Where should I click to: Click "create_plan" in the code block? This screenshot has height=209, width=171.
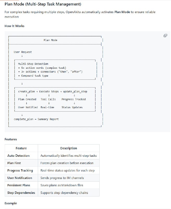[26, 92]
